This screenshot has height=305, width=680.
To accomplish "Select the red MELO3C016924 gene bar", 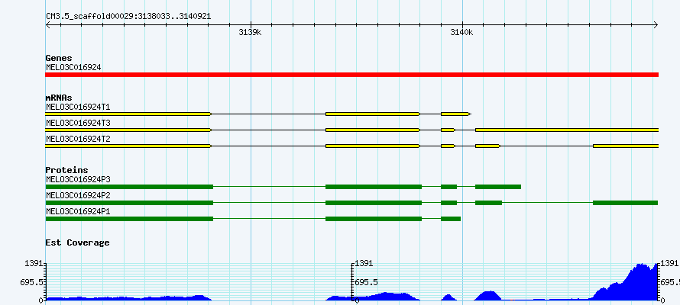I will pos(351,75).
